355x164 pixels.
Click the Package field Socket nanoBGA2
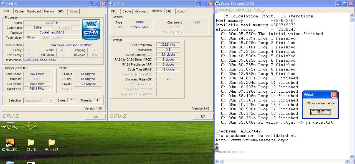click(52, 33)
